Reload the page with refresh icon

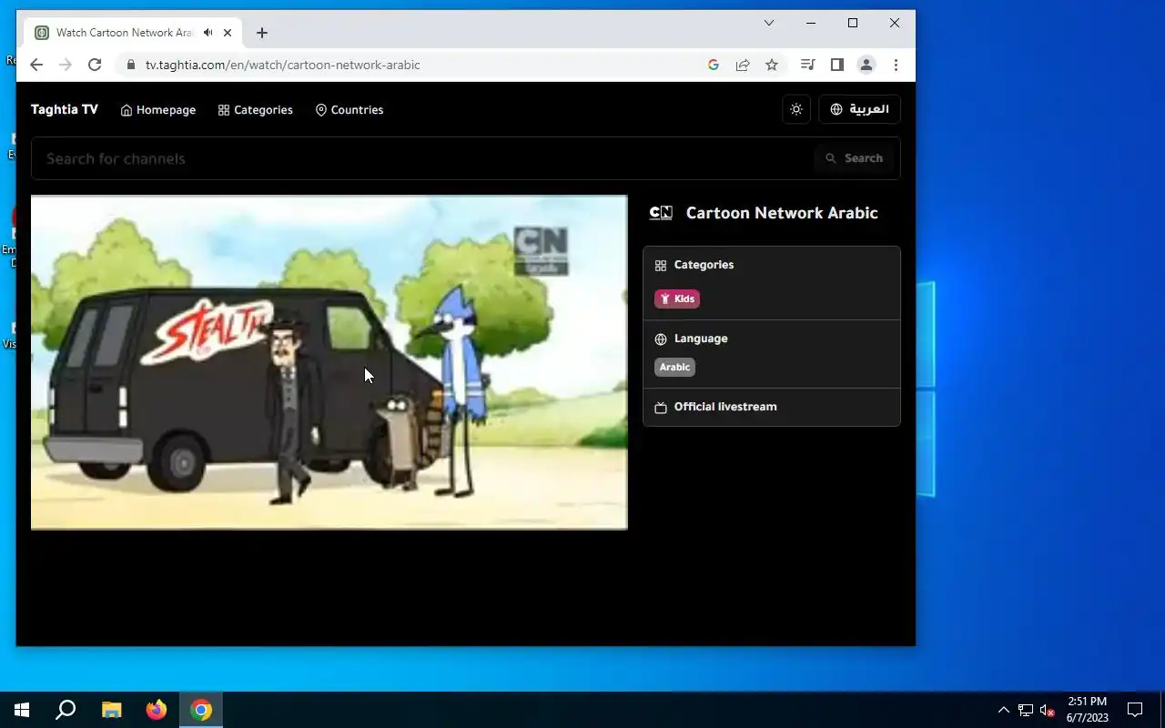tap(95, 65)
